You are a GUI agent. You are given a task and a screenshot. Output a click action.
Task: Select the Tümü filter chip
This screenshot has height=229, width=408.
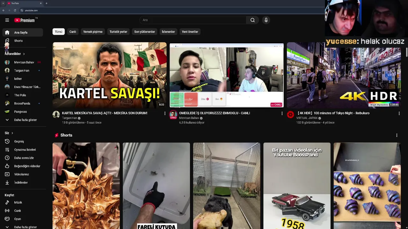59,32
